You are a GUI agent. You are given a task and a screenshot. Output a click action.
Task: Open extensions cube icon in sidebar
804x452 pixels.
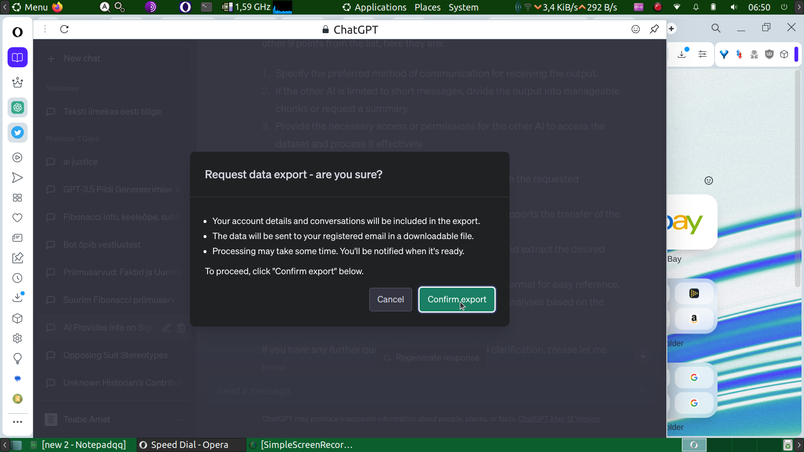(x=18, y=318)
